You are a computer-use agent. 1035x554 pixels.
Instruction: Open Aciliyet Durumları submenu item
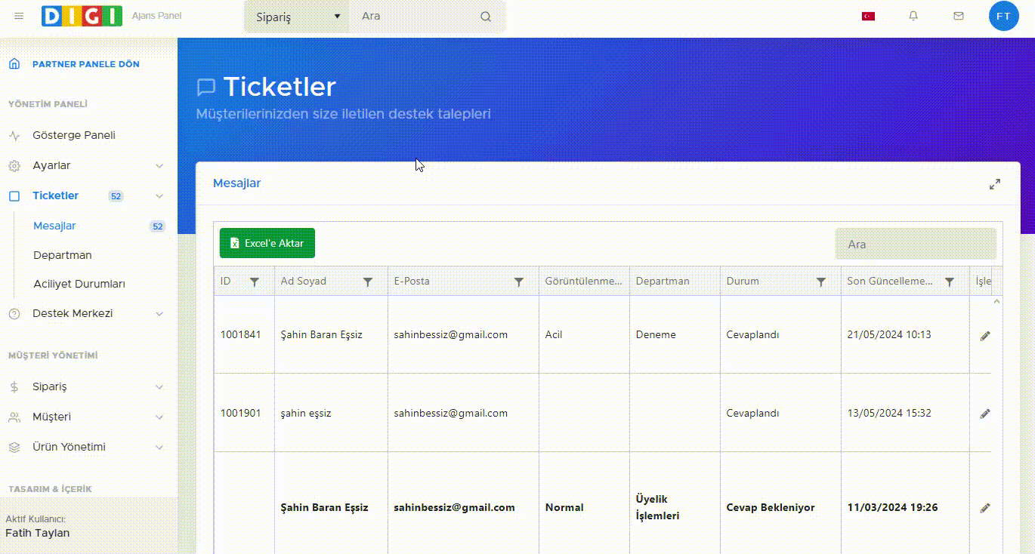79,285
